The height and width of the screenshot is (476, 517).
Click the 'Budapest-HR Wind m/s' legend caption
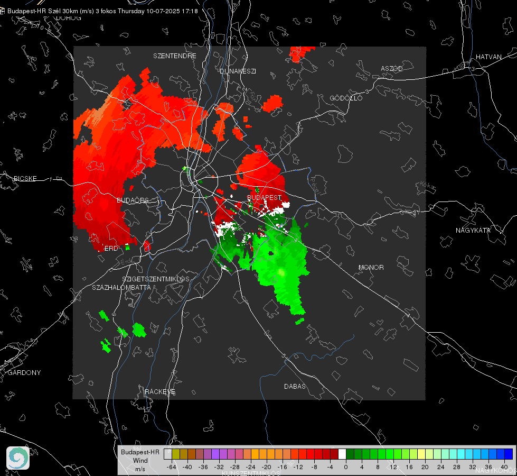[140, 460]
